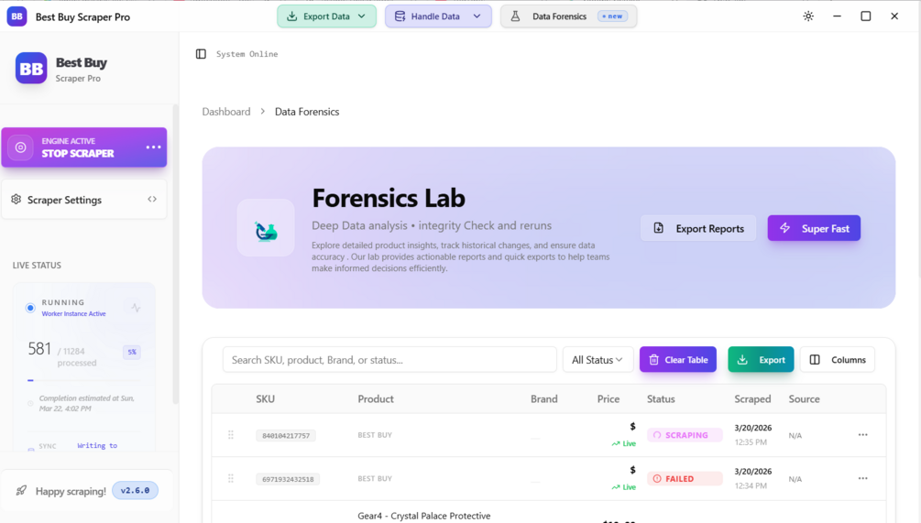The height and width of the screenshot is (523, 921).
Task: Click the v2.6.0 version badge
Action: coord(135,491)
